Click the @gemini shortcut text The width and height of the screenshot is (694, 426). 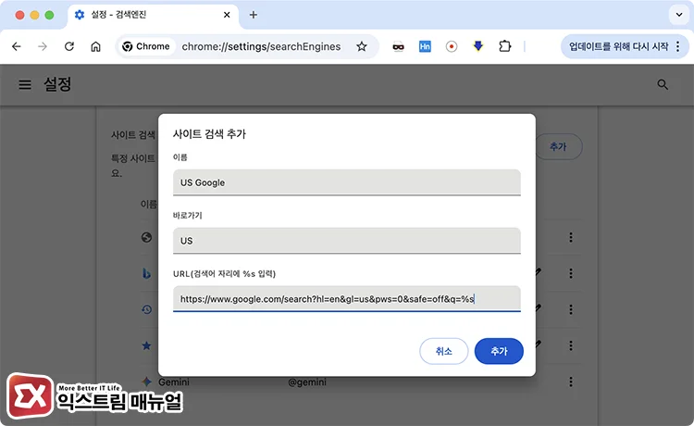pyautogui.click(x=307, y=382)
